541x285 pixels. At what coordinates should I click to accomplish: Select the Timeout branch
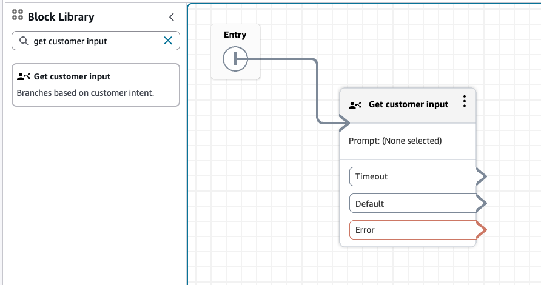tap(412, 176)
